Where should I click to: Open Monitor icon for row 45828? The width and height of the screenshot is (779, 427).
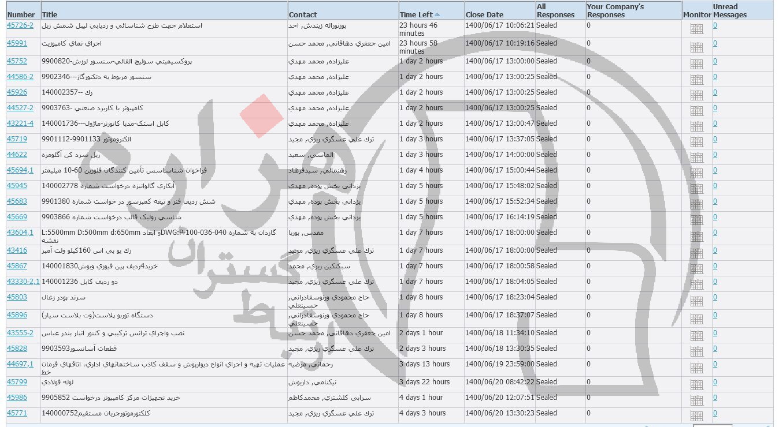point(696,352)
